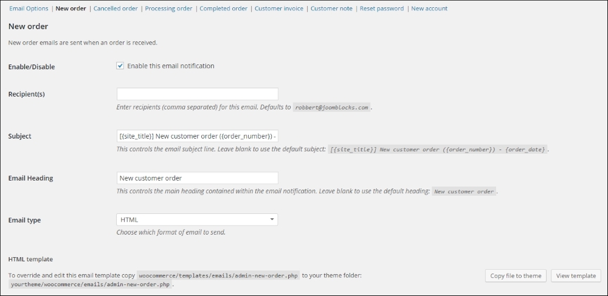Switch to the Customer note tab
Screen dimensions: 608x296
(331, 9)
